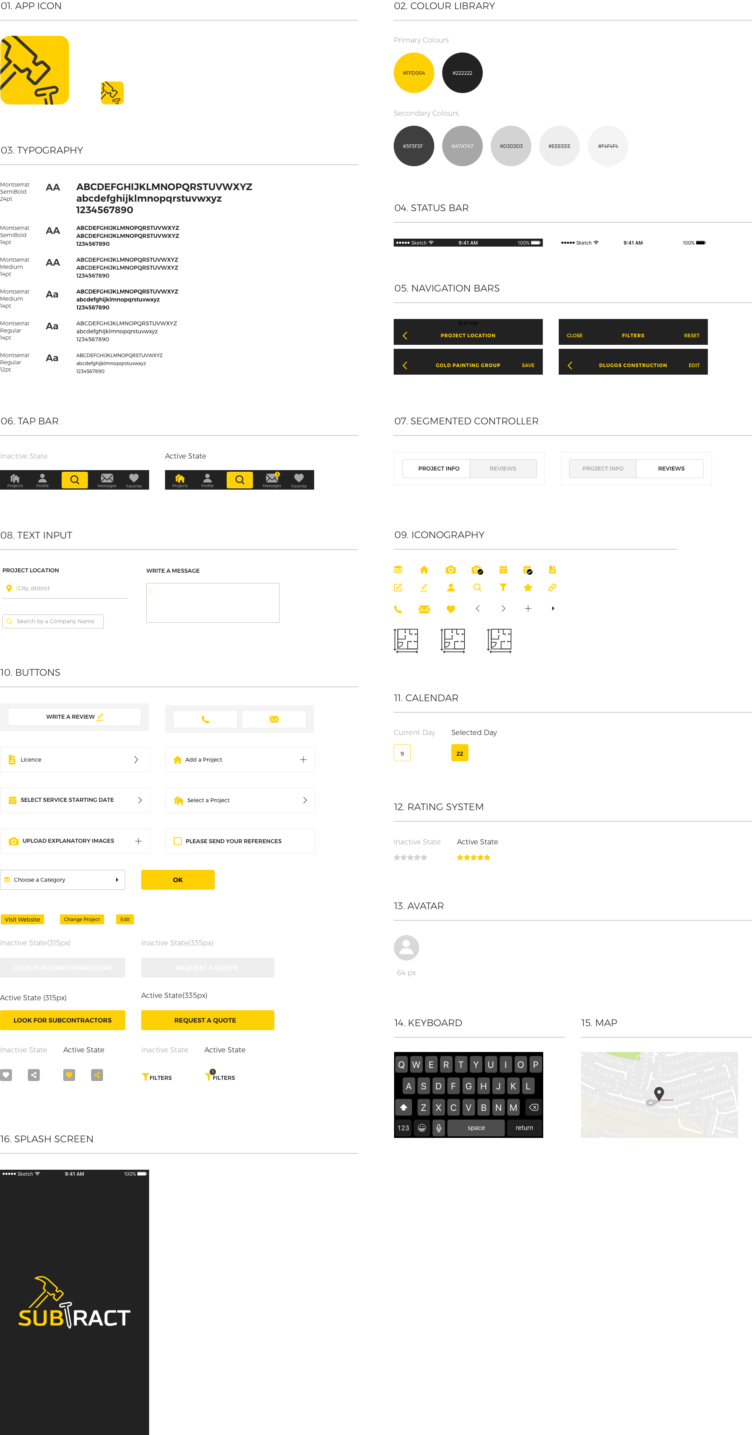Expand the Licence row chevron

tap(136, 760)
